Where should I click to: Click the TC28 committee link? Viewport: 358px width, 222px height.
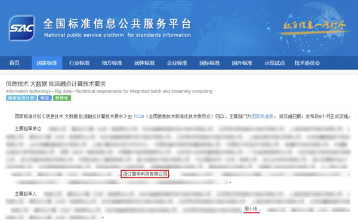point(138,116)
